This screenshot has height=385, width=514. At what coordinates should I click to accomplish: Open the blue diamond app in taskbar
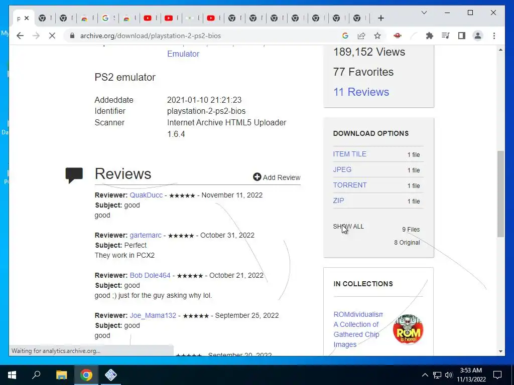[111, 375]
